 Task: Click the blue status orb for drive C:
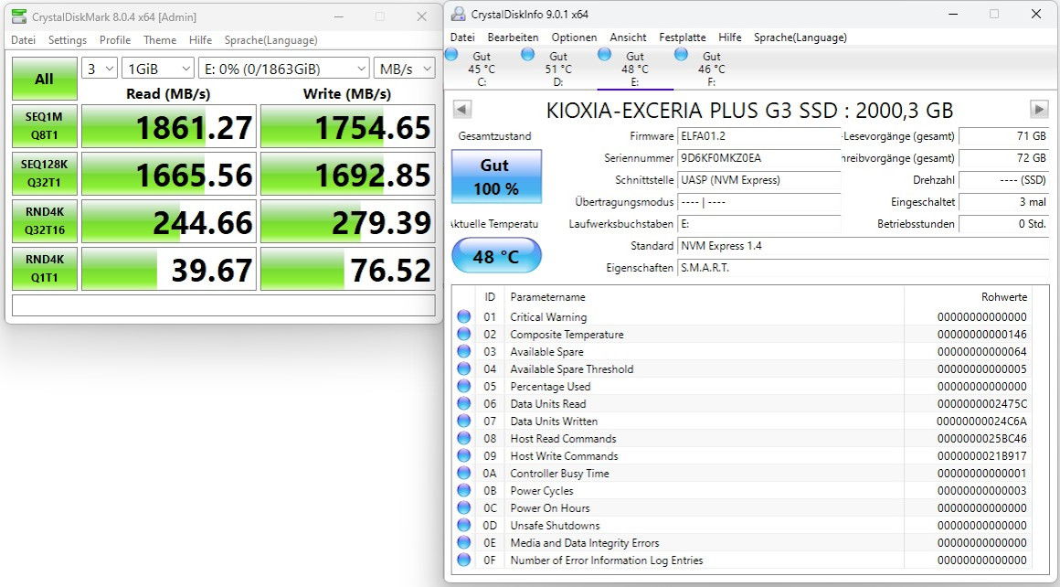[451, 56]
